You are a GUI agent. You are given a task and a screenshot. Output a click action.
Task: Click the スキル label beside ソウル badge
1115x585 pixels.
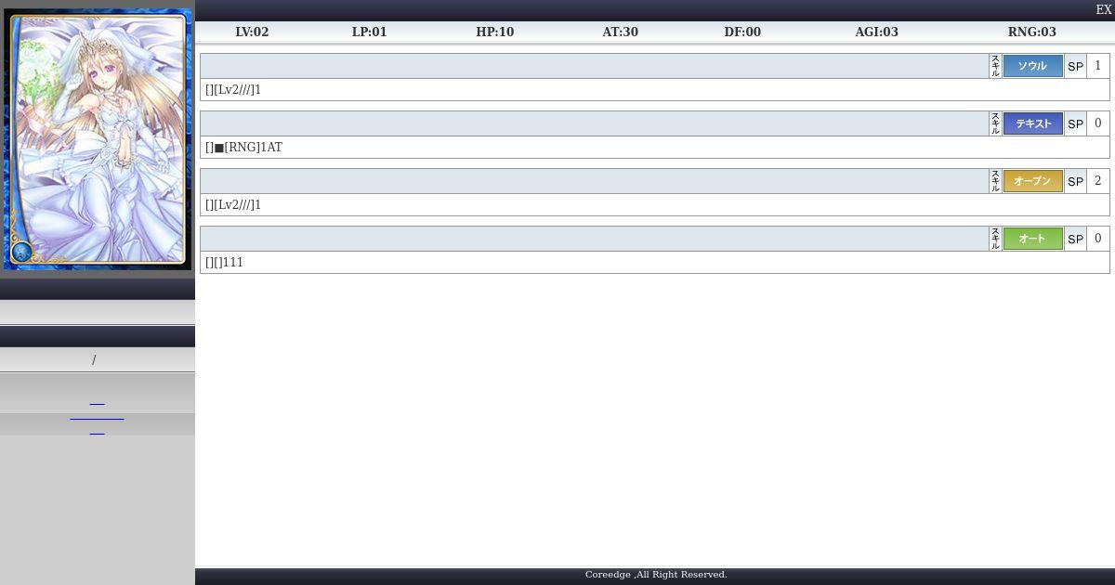click(995, 66)
